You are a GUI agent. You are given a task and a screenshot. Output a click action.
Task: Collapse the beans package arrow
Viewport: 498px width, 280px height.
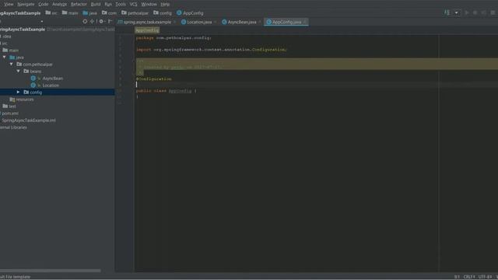click(19, 72)
